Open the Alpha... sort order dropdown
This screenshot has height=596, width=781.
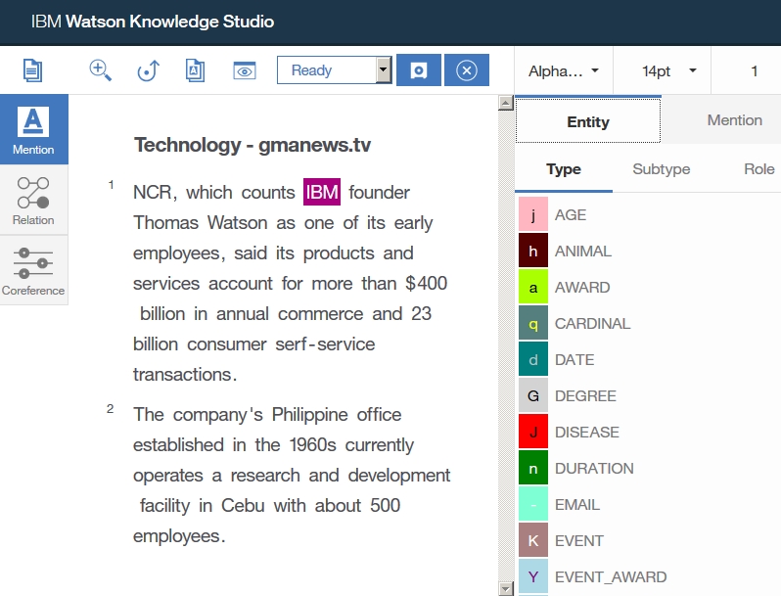coord(564,71)
